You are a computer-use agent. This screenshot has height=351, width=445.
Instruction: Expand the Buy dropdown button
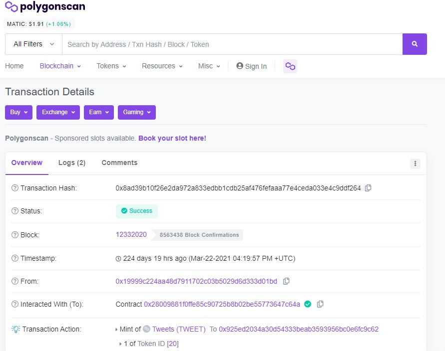(x=19, y=112)
